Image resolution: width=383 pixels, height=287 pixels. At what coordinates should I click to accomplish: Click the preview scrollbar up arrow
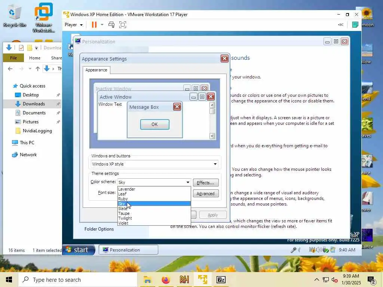click(212, 105)
